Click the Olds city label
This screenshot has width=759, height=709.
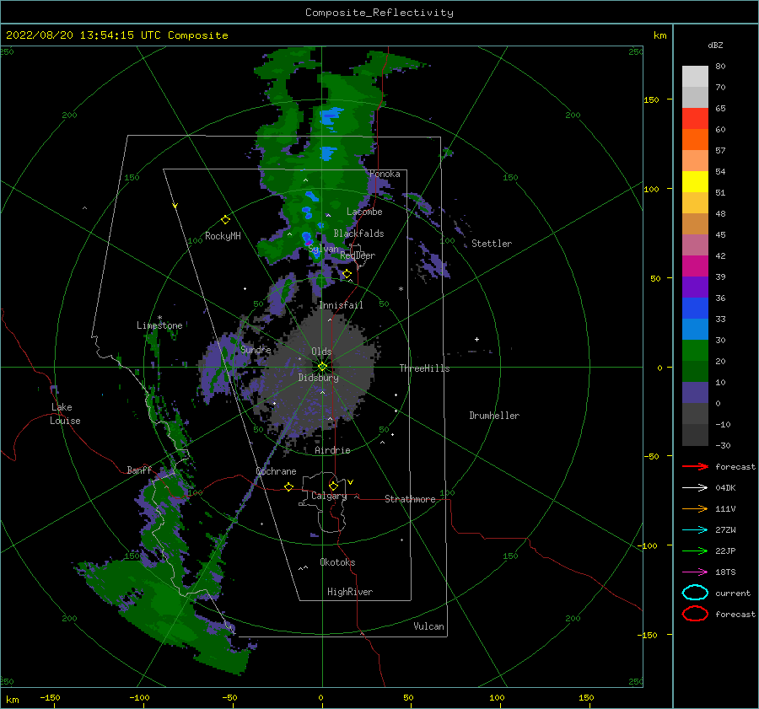[321, 352]
